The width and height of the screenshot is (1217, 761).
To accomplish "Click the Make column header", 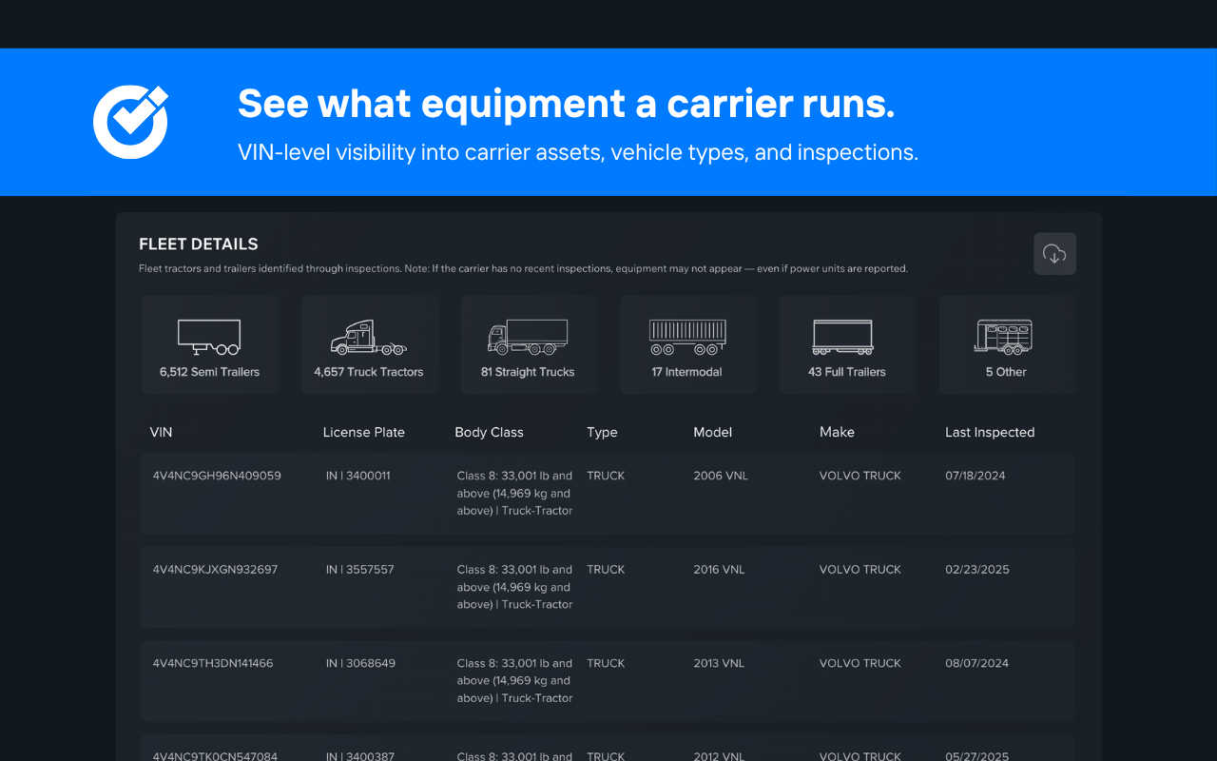I will pos(837,432).
